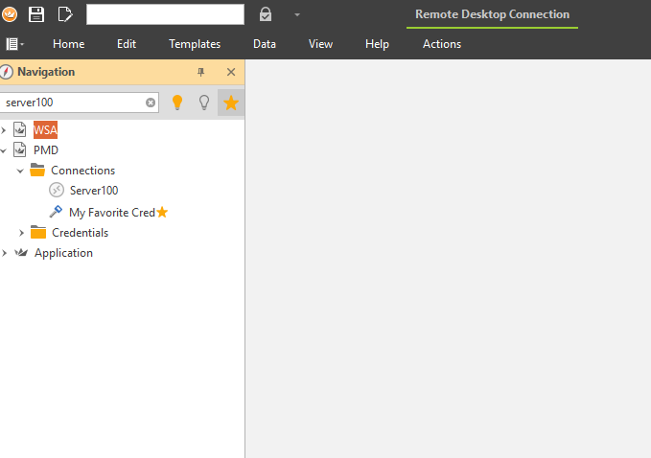
Task: Toggle the unlit light bulb filter
Action: coord(203,103)
